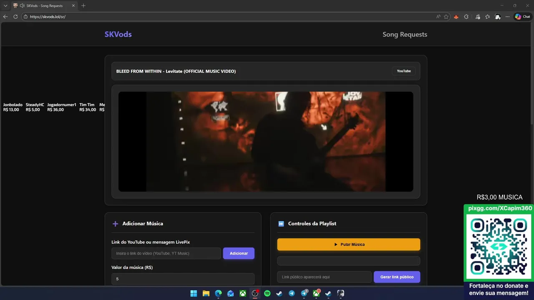This screenshot has width=534, height=300.
Task: Open Copilot Chat button
Action: [522, 17]
